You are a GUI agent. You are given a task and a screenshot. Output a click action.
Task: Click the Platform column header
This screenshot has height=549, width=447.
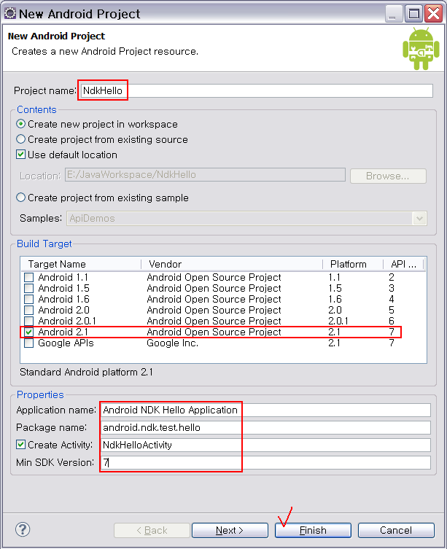(352, 264)
